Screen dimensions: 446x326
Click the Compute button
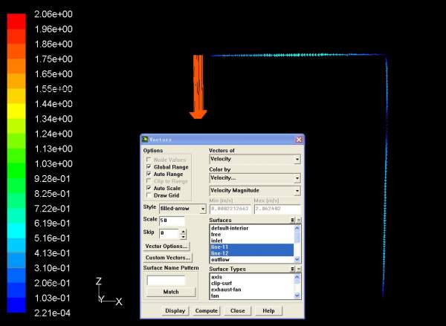[207, 310]
